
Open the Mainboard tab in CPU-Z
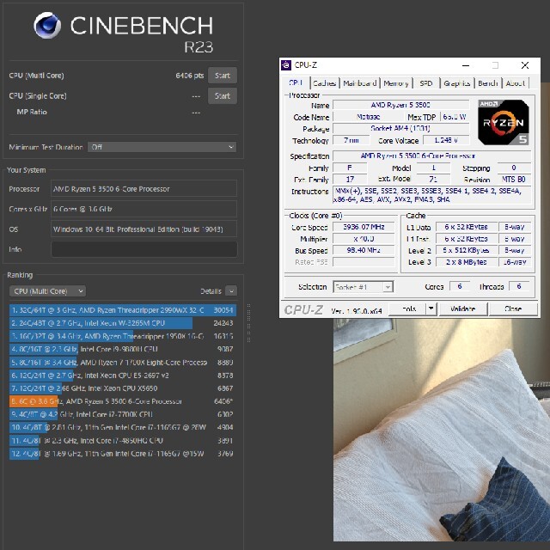click(x=360, y=83)
